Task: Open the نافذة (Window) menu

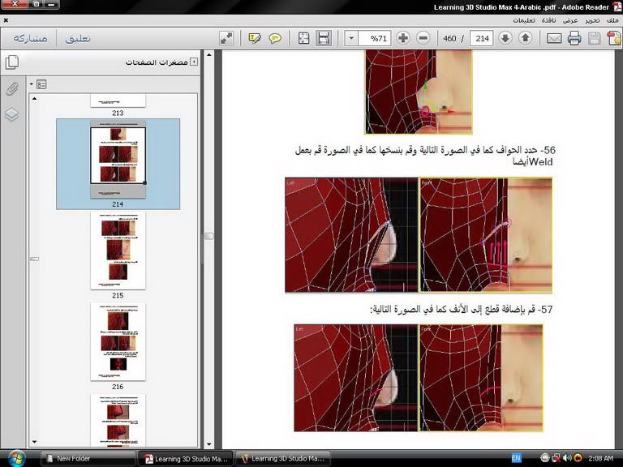Action: (548, 20)
